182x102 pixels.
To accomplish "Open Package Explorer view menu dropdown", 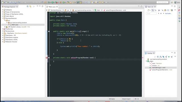I will (x=37, y=6).
